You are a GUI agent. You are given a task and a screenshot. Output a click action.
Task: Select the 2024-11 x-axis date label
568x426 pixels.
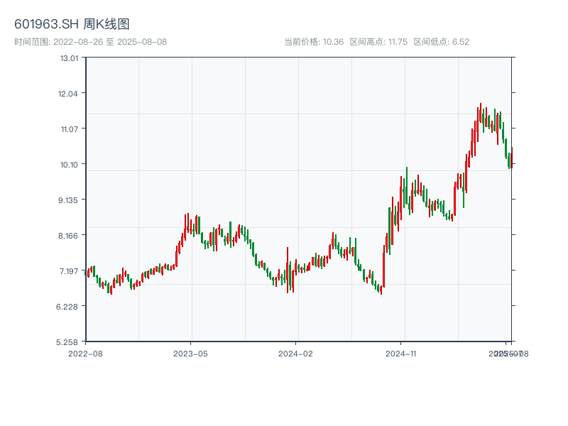click(x=401, y=353)
